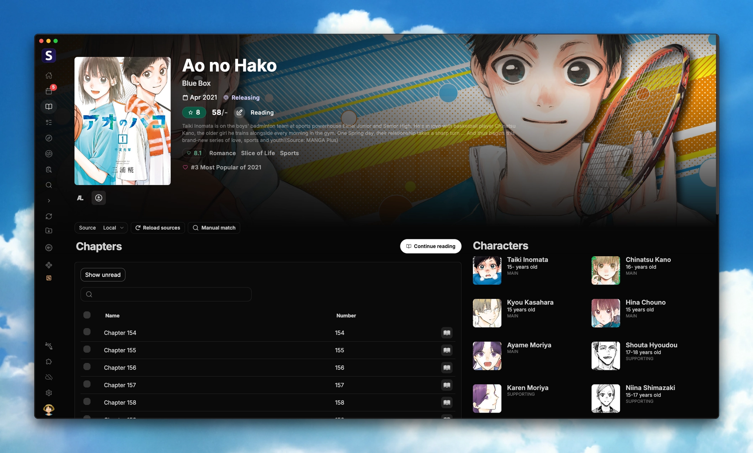Image resolution: width=753 pixels, height=453 pixels.
Task: Check the Chapter 157 checkbox
Action: (87, 384)
